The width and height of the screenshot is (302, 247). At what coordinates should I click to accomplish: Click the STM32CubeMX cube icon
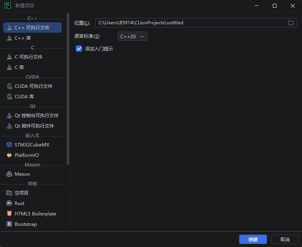(9, 145)
